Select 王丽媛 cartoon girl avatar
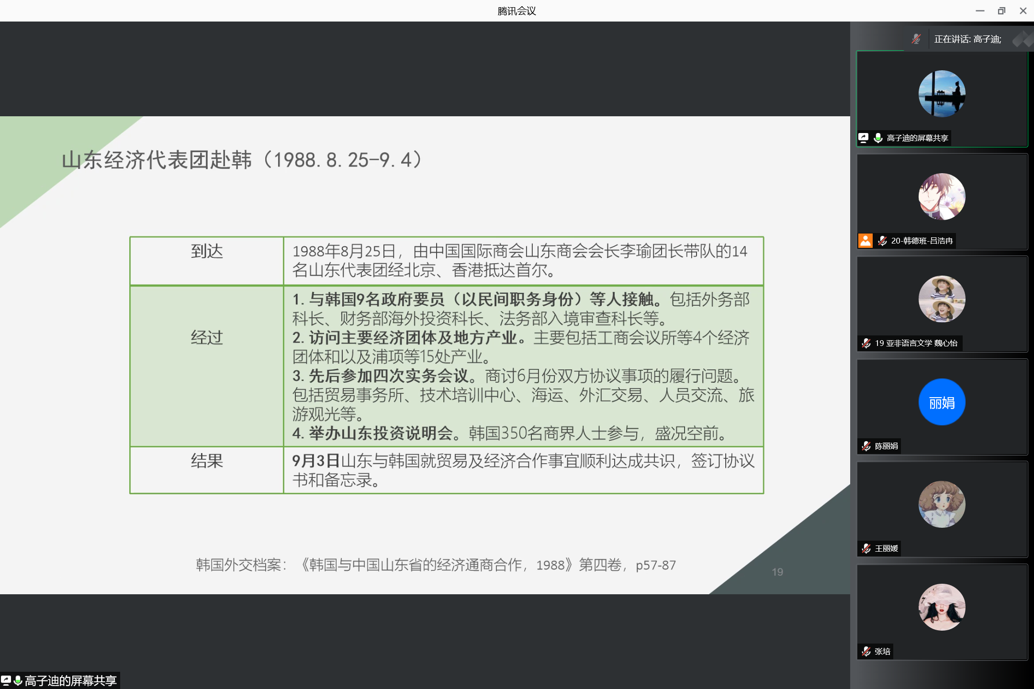Screen dimensions: 1034x689 click(942, 504)
